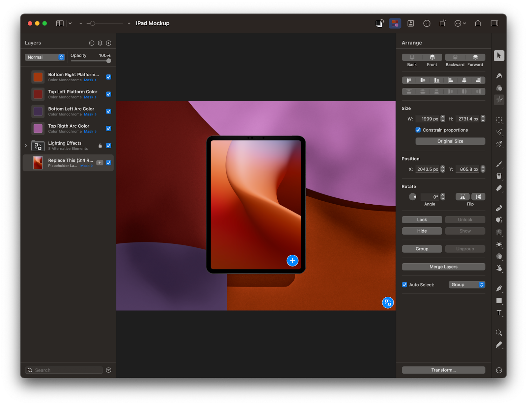The height and width of the screenshot is (405, 527).
Task: Click the Share icon in toolbar
Action: (478, 23)
